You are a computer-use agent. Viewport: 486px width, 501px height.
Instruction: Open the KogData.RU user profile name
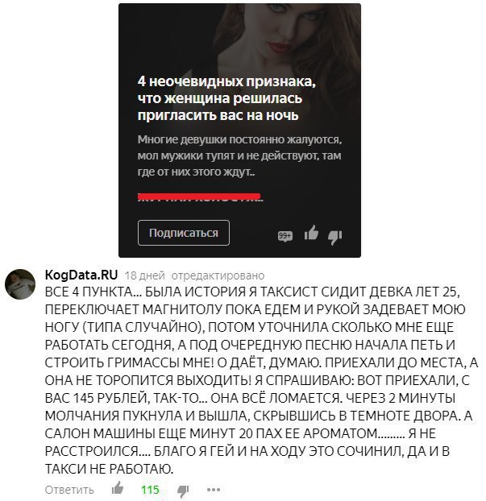(x=81, y=275)
